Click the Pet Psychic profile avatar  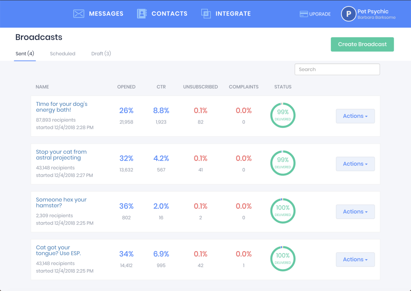pos(348,14)
